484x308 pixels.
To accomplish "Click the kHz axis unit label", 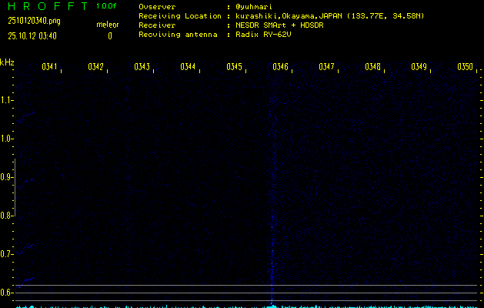I will tap(7, 62).
